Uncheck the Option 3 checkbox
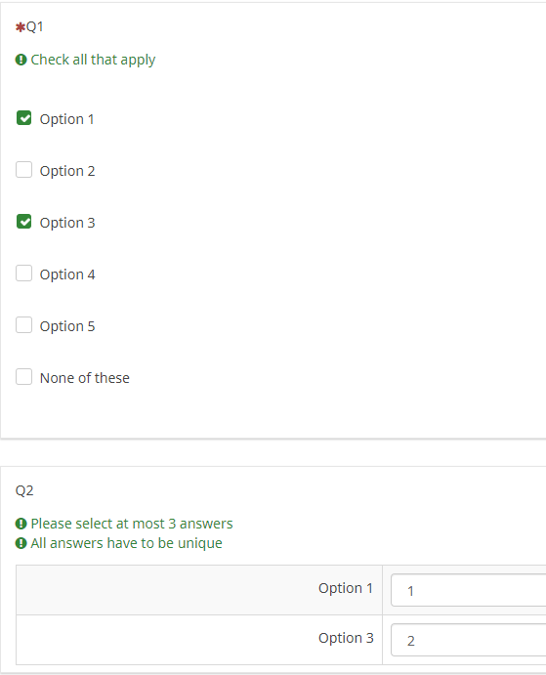 click(x=23, y=222)
